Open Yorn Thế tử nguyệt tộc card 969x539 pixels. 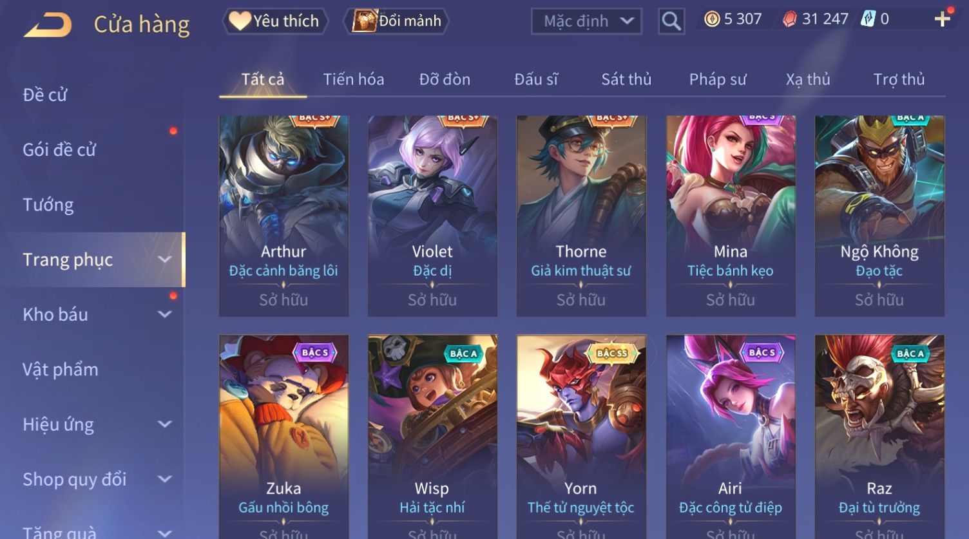pos(581,437)
